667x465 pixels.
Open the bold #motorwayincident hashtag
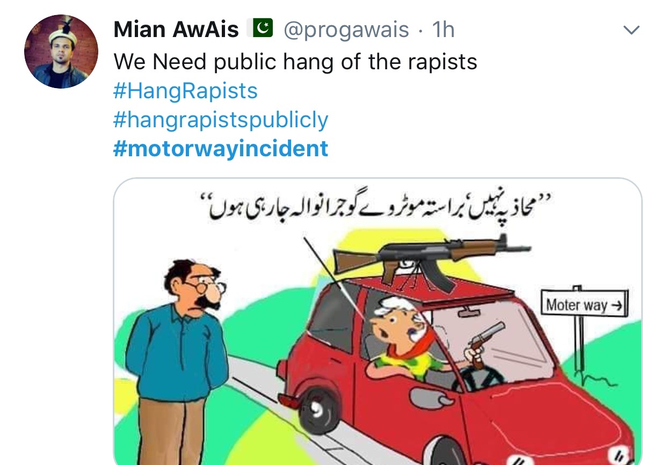(x=221, y=149)
